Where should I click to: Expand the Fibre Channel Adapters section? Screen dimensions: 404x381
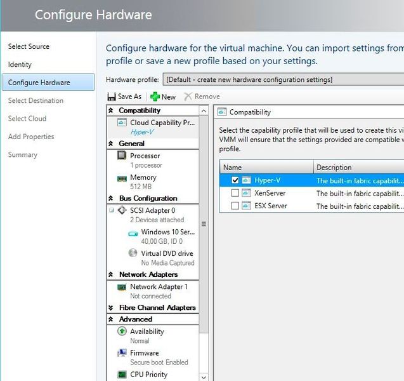coord(111,307)
